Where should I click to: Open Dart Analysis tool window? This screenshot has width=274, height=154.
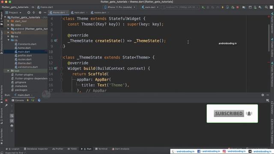point(121,149)
